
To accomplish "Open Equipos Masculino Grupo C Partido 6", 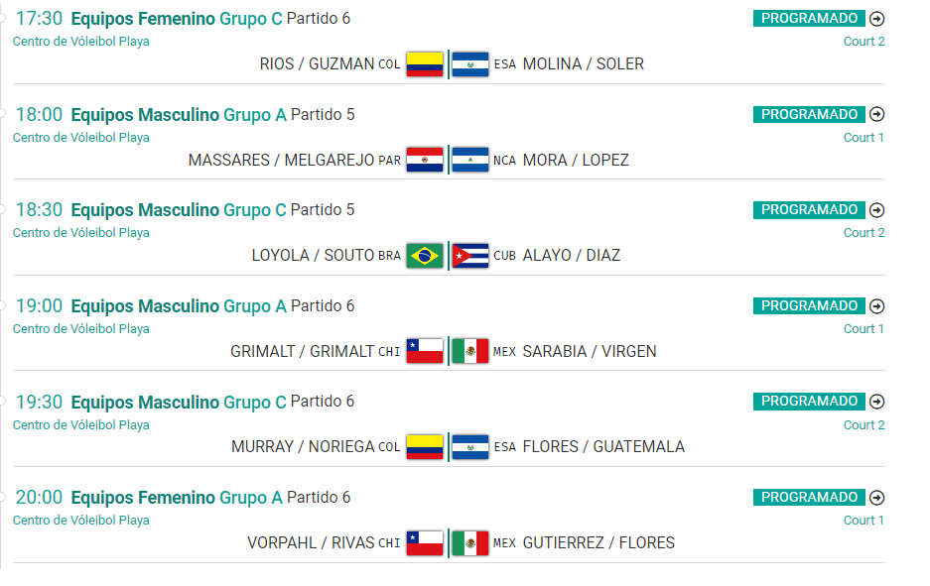I will [x=213, y=402].
